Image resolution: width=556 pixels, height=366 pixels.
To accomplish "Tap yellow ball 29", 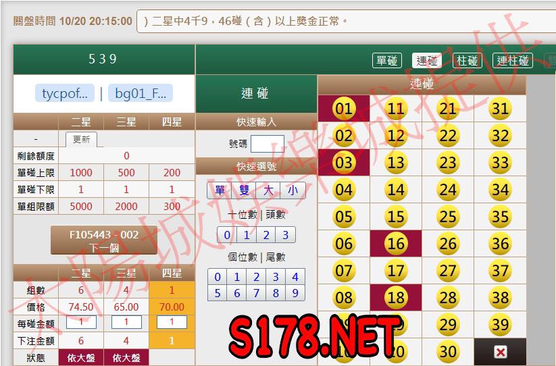I will [448, 324].
